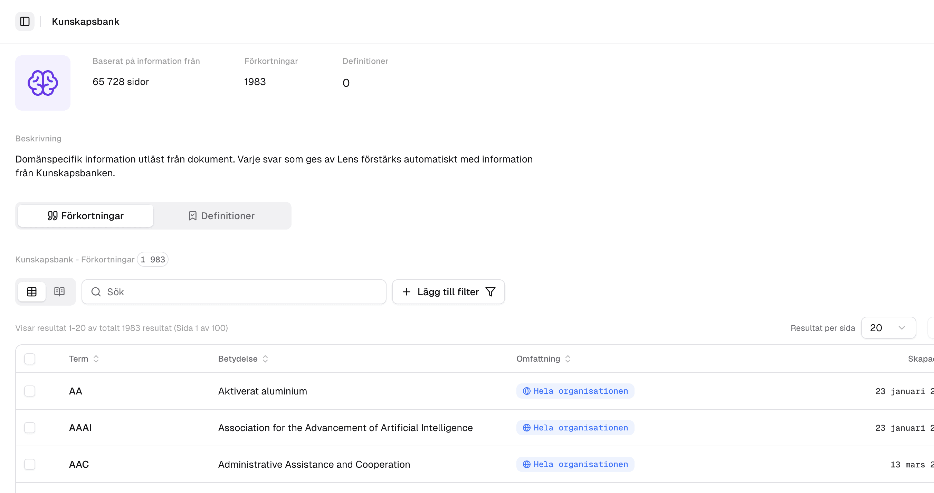Click the purple brain Kunskapsbank icon
934x493 pixels.
pyautogui.click(x=43, y=83)
